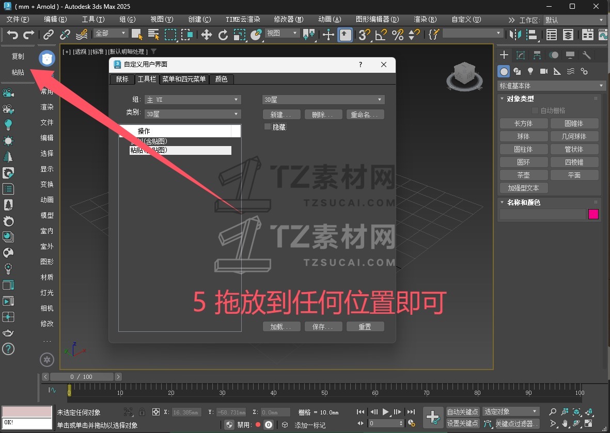Click the 新建 button

(x=281, y=115)
